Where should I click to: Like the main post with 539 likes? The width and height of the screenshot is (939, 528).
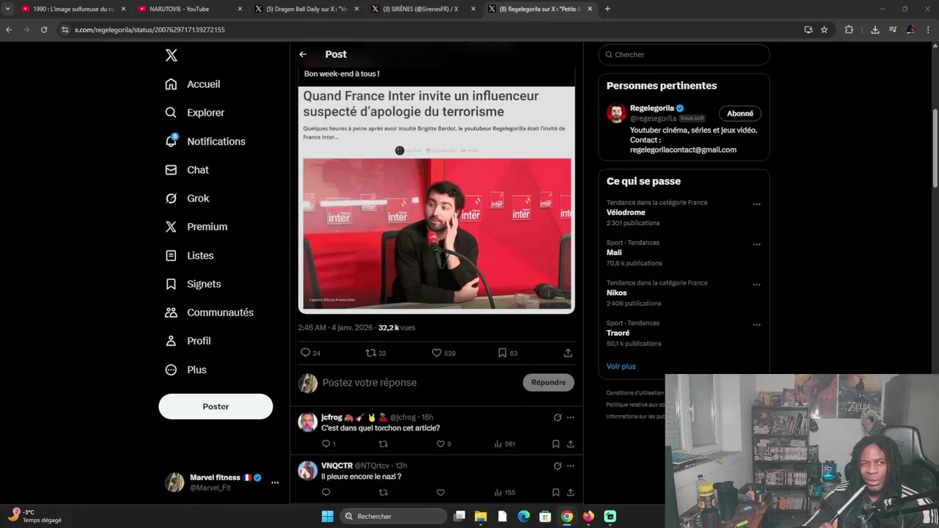(x=436, y=353)
